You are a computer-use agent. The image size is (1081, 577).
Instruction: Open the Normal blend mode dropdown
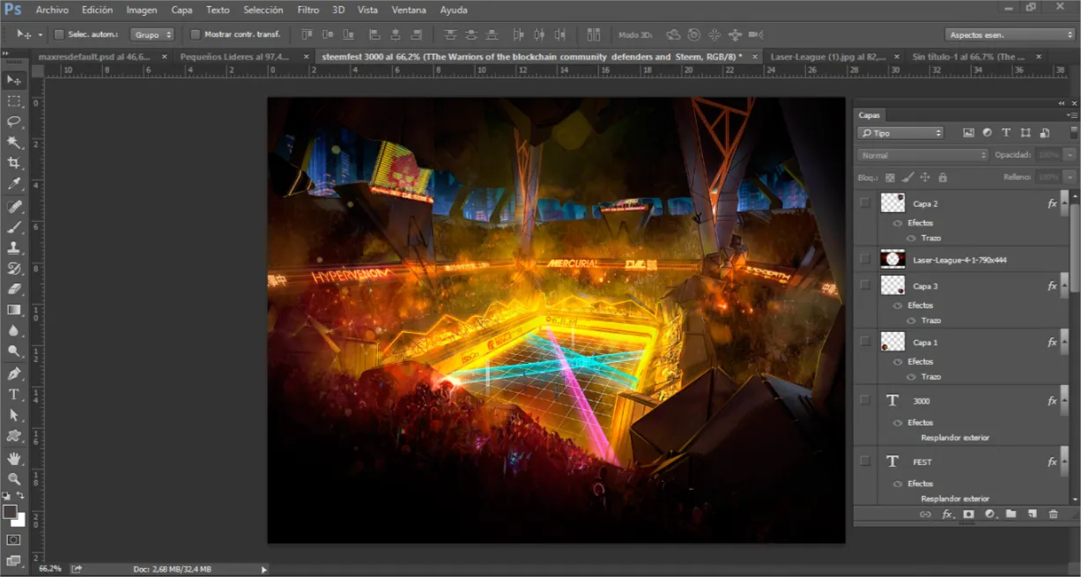[x=923, y=155]
